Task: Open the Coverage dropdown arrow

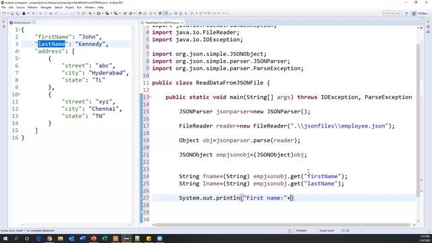Action: (111, 13)
